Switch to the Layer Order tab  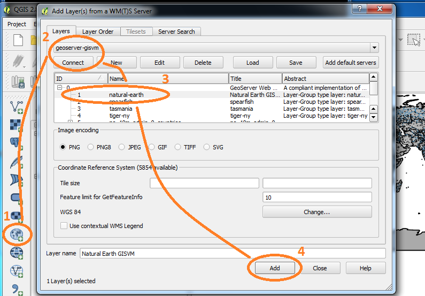(x=98, y=32)
